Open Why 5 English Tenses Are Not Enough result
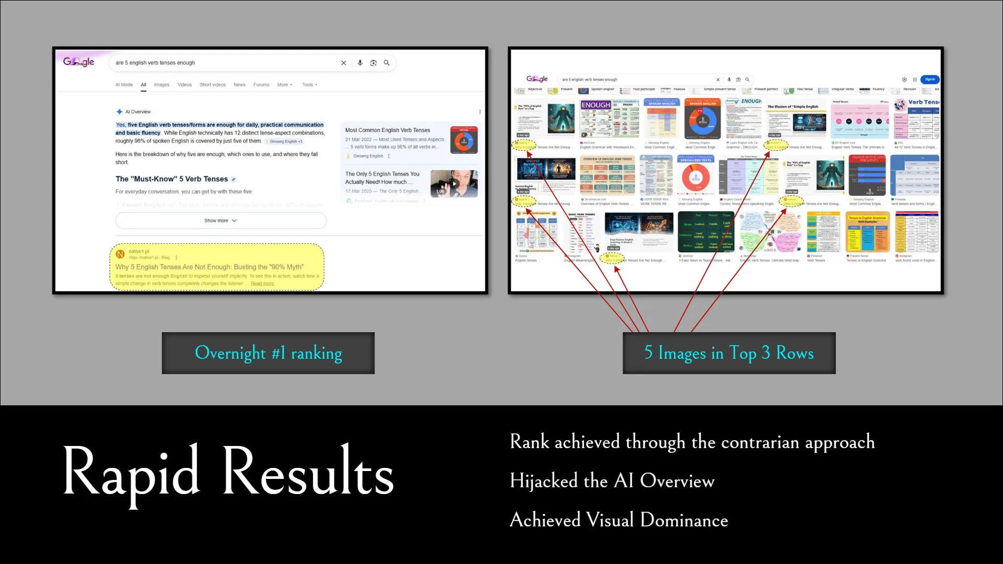The image size is (1003, 564). coord(209,267)
